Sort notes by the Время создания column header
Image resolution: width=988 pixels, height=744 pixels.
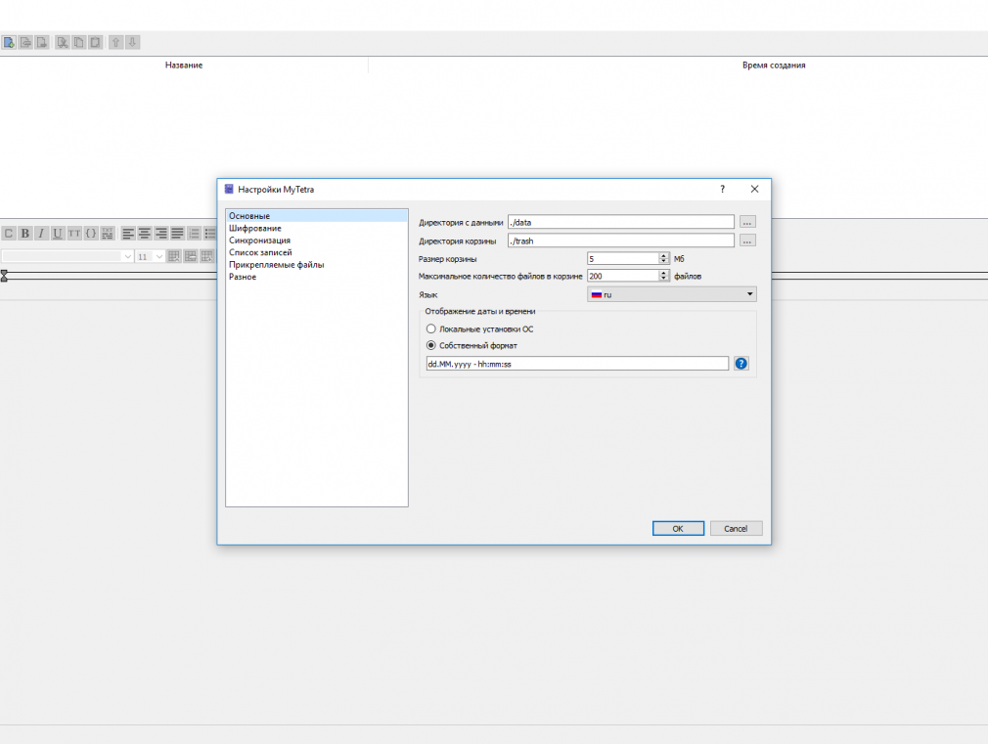point(774,65)
